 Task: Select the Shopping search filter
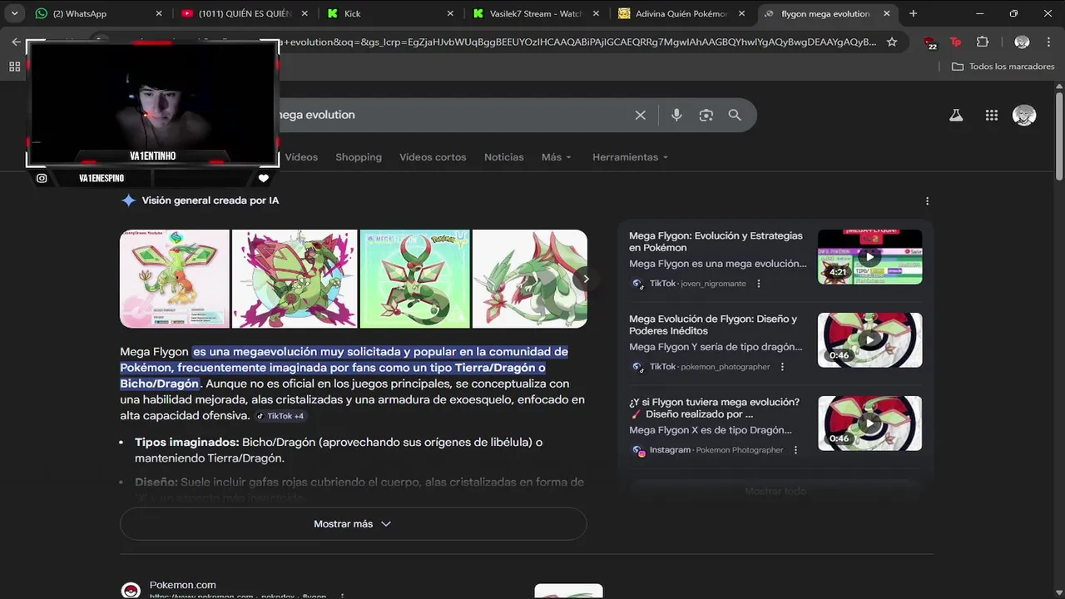[359, 157]
